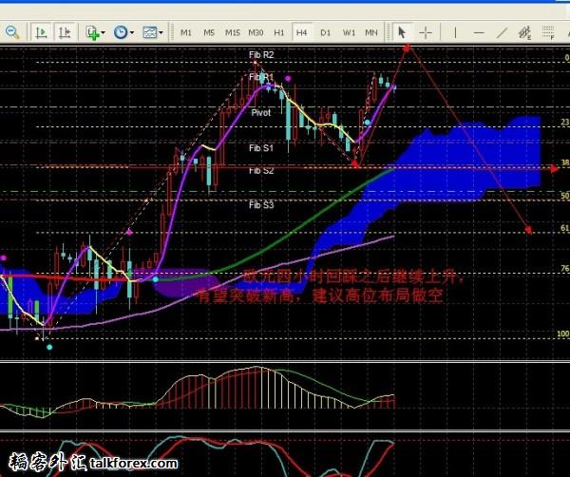The width and height of the screenshot is (570, 477).
Task: Click the MN monthly timeframe button
Action: pyautogui.click(x=371, y=32)
